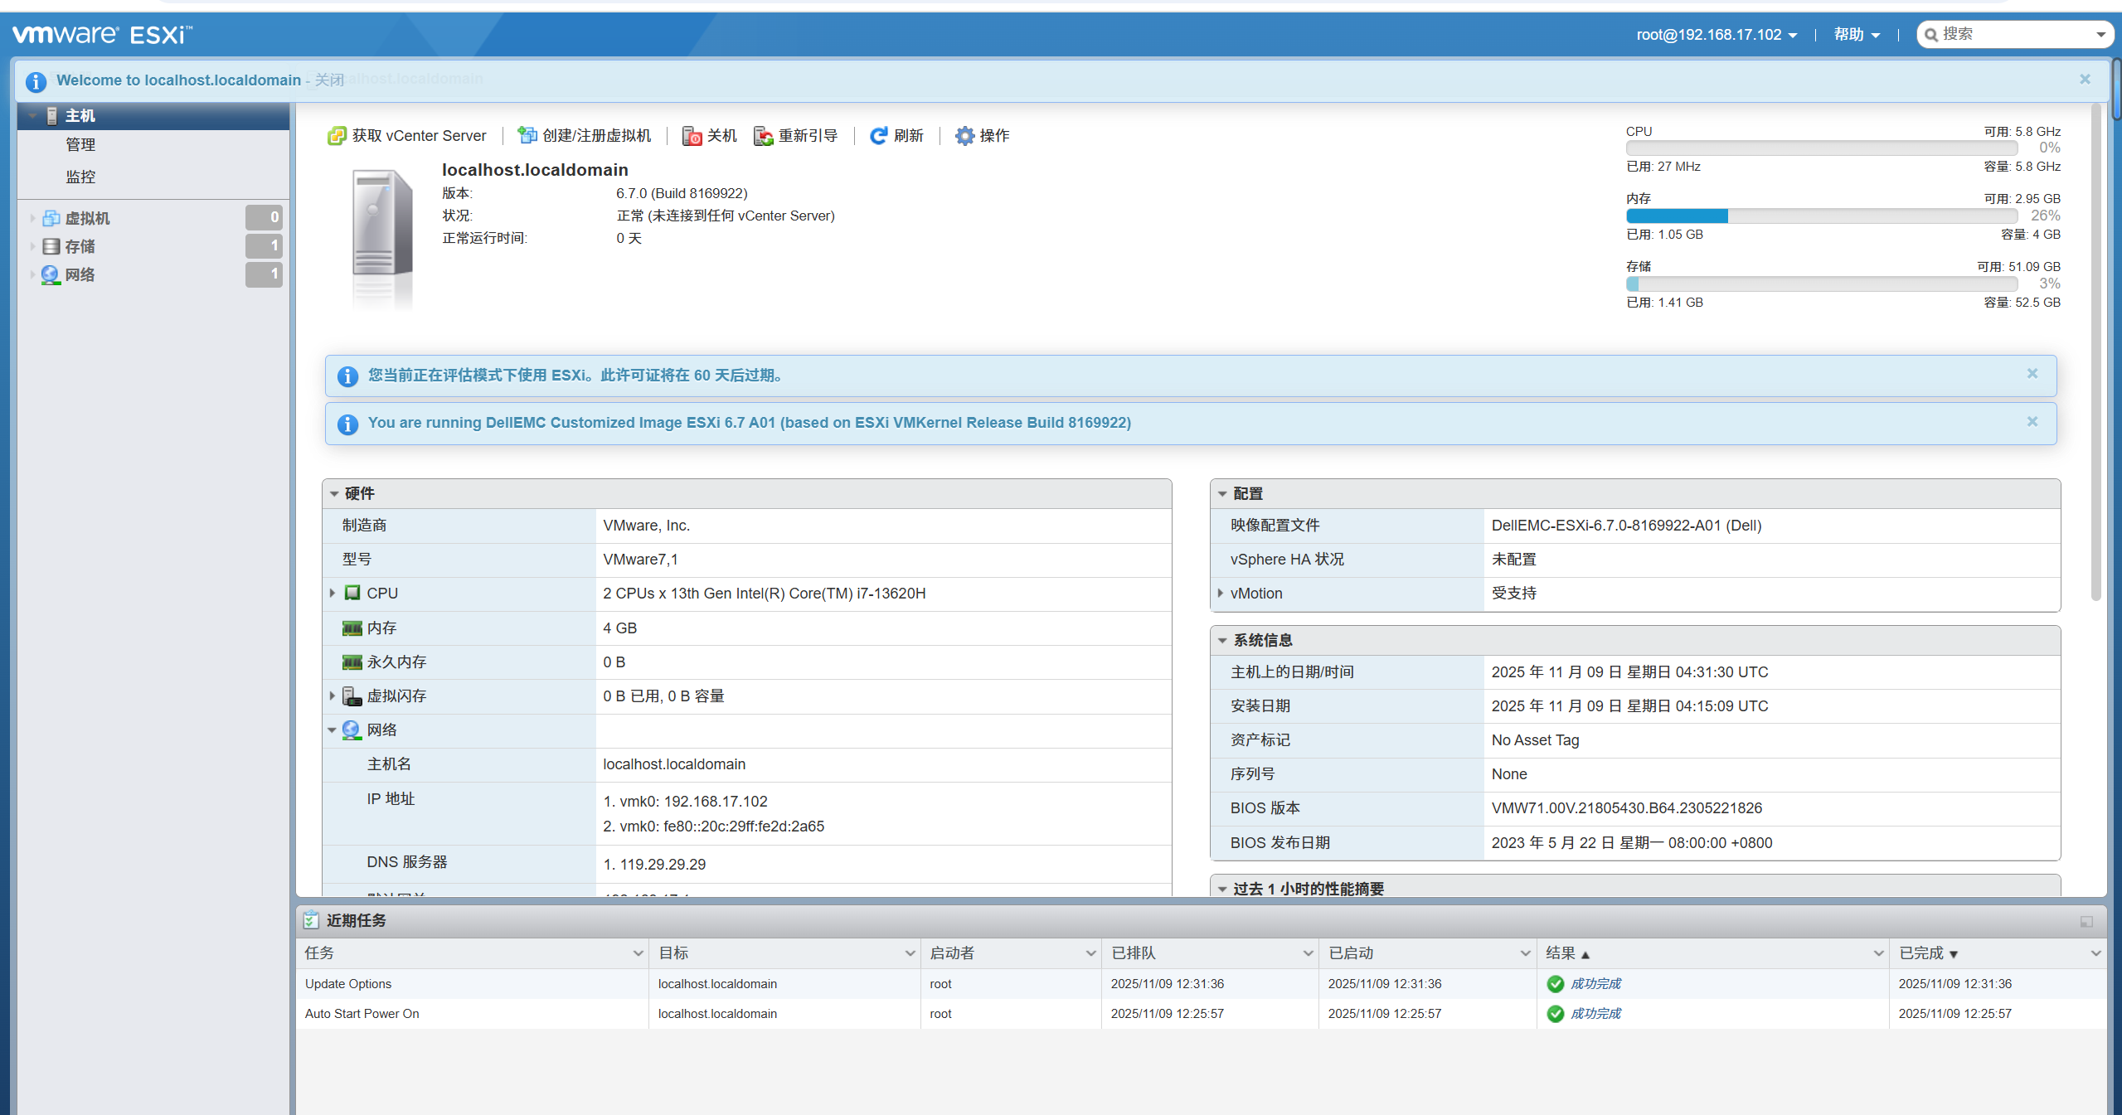Open the manage (管理) section
Viewport: 2122px width, 1115px height.
(80, 145)
